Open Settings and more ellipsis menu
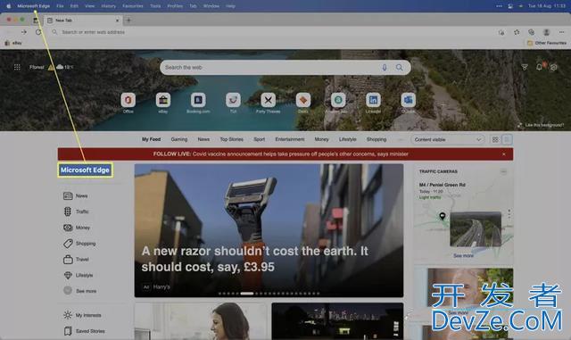Image resolution: width=571 pixels, height=340 pixels. pos(561,32)
